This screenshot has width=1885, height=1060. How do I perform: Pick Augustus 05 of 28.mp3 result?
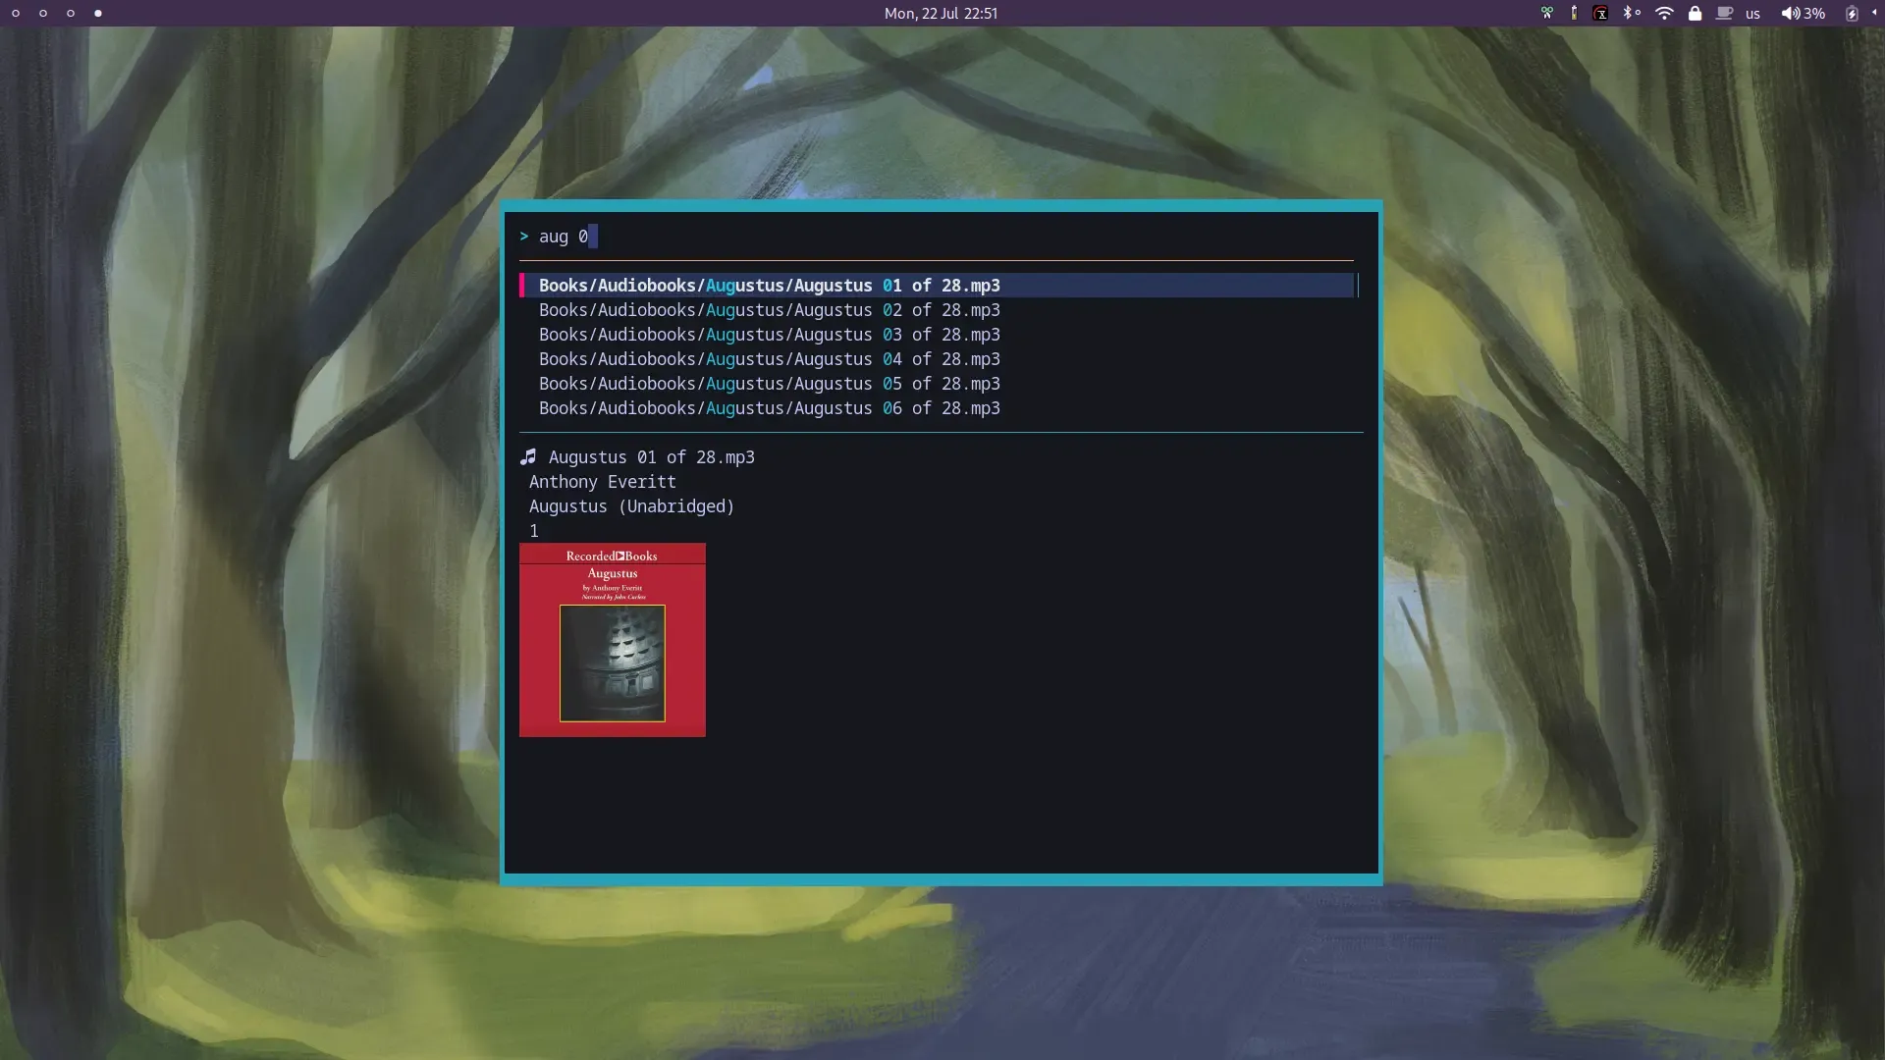coord(769,384)
